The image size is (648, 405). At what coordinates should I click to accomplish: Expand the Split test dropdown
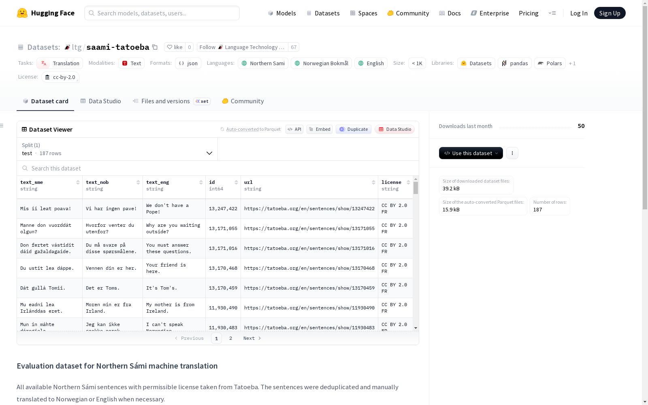[117, 149]
